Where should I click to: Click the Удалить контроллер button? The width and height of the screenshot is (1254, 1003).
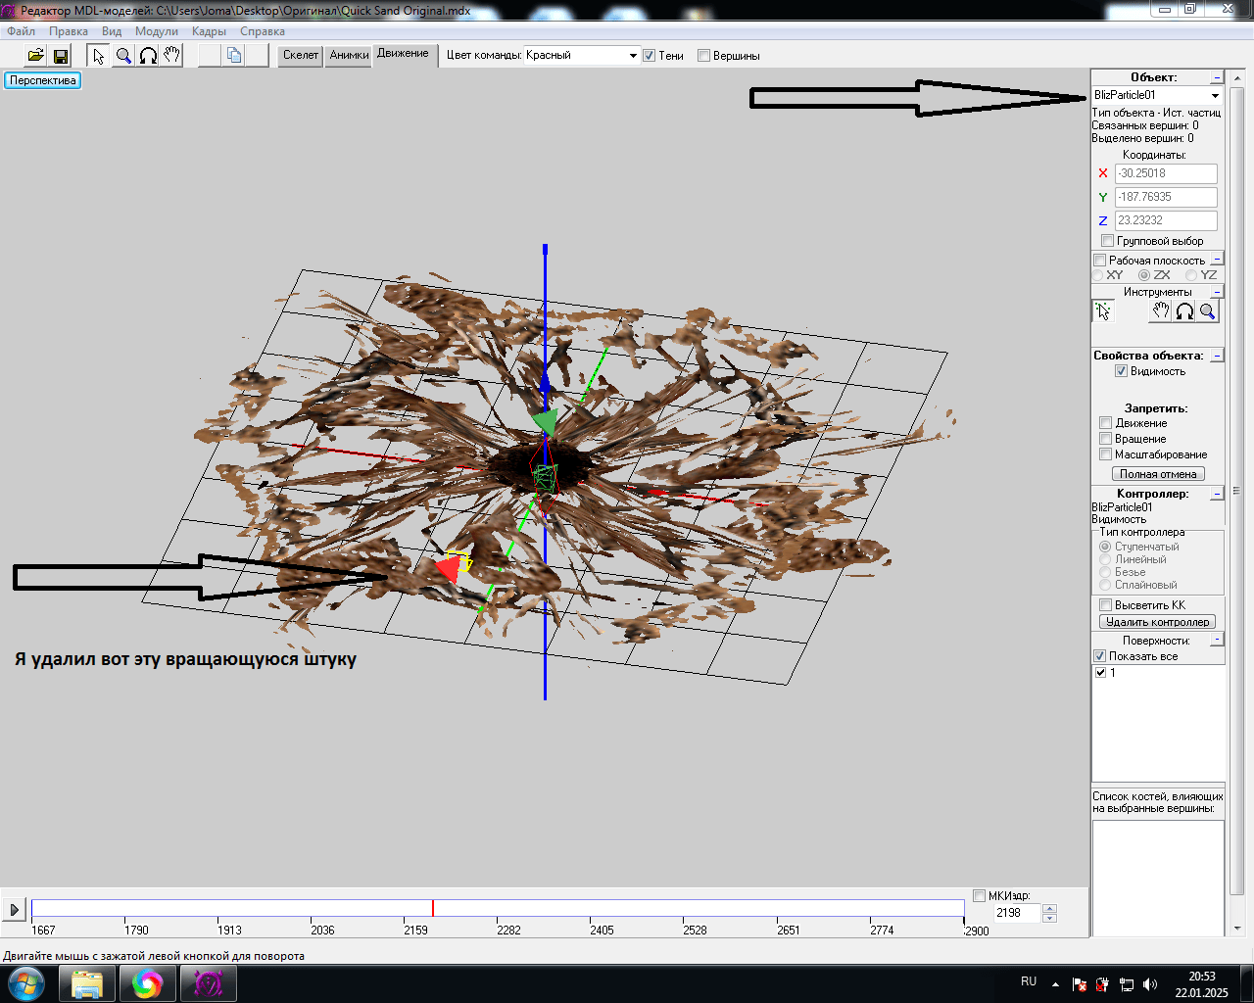pyautogui.click(x=1157, y=622)
